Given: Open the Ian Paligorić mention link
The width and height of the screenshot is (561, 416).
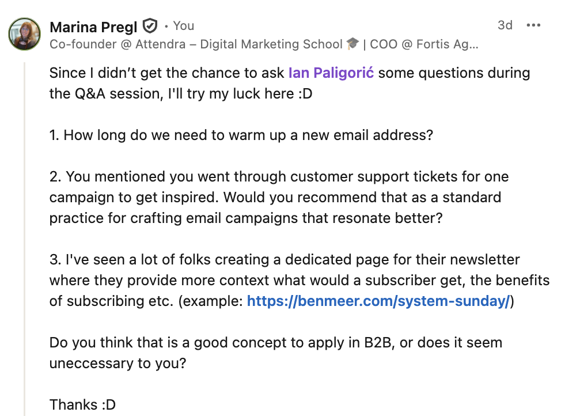Looking at the screenshot, I should [331, 73].
